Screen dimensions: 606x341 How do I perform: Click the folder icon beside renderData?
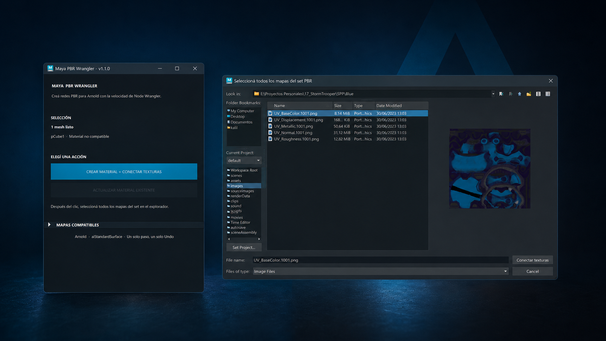click(228, 196)
